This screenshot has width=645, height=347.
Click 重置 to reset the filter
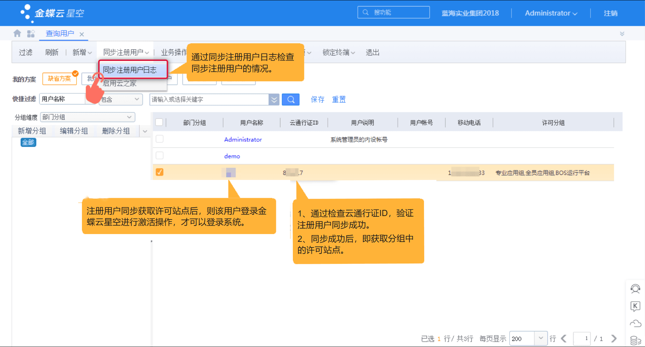338,99
